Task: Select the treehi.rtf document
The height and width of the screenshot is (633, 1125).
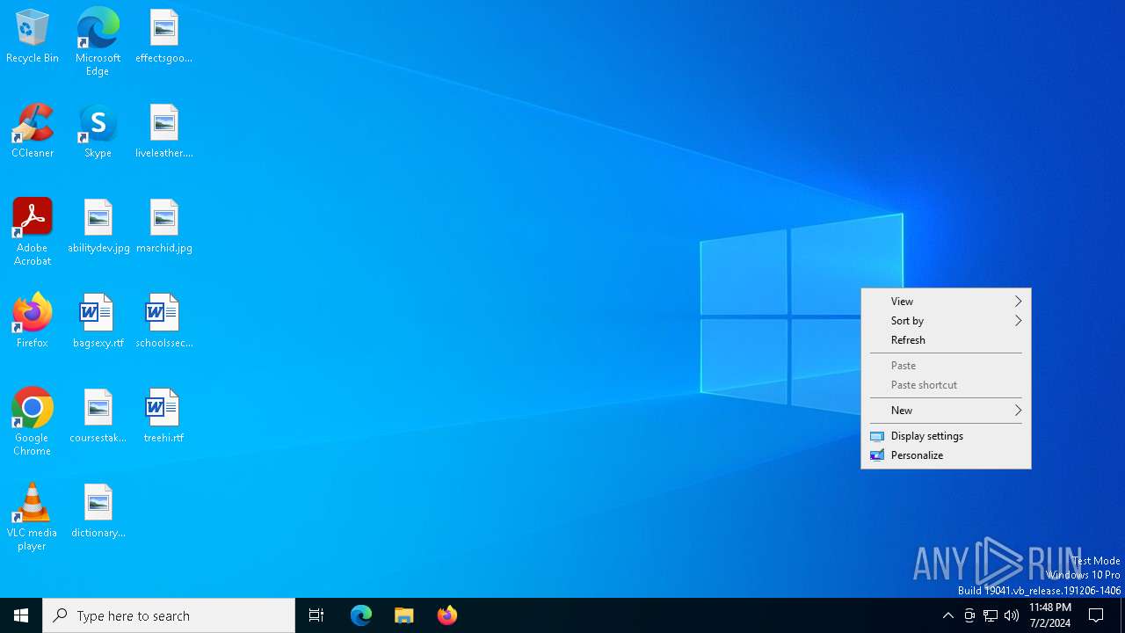Action: click(x=163, y=417)
